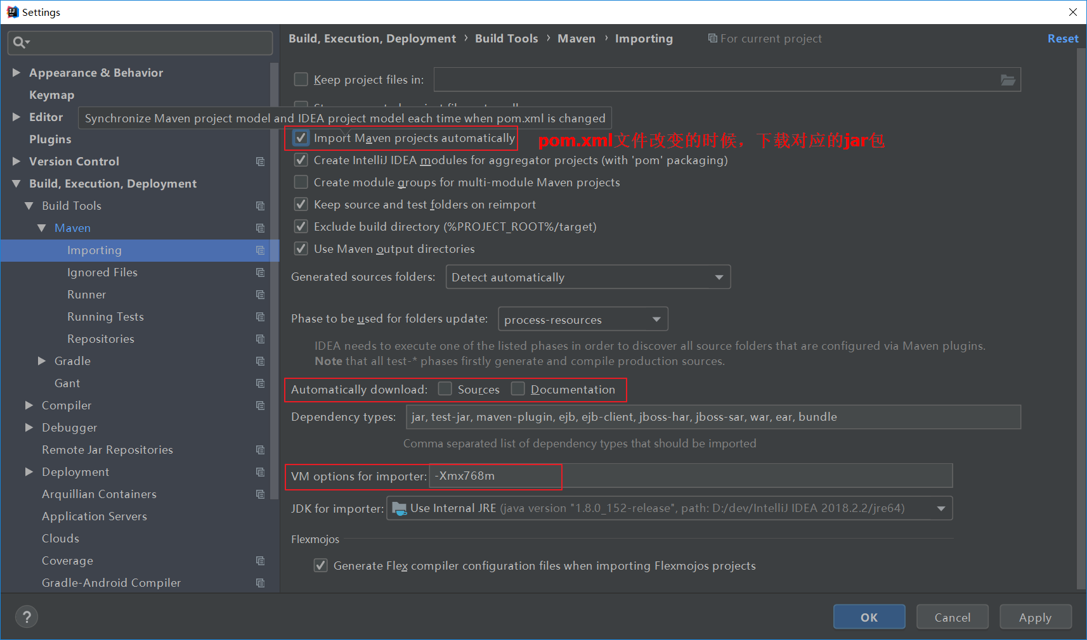
Task: Toggle Use Maven output directories checkbox
Action: pyautogui.click(x=301, y=248)
